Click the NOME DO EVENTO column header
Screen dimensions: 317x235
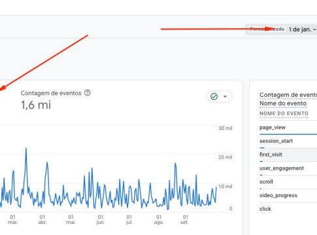point(284,114)
